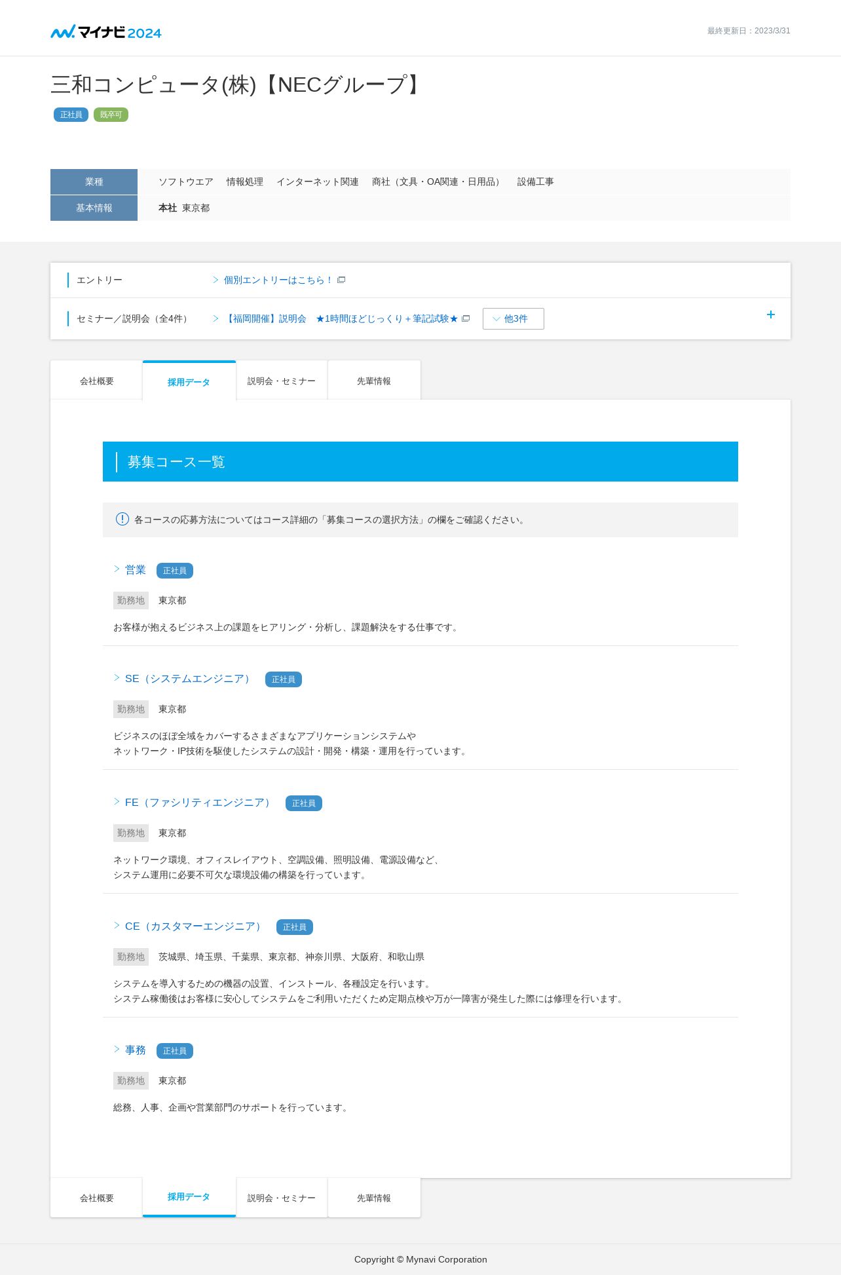Open the CE（カスタマーエンジニア） course link

click(195, 926)
